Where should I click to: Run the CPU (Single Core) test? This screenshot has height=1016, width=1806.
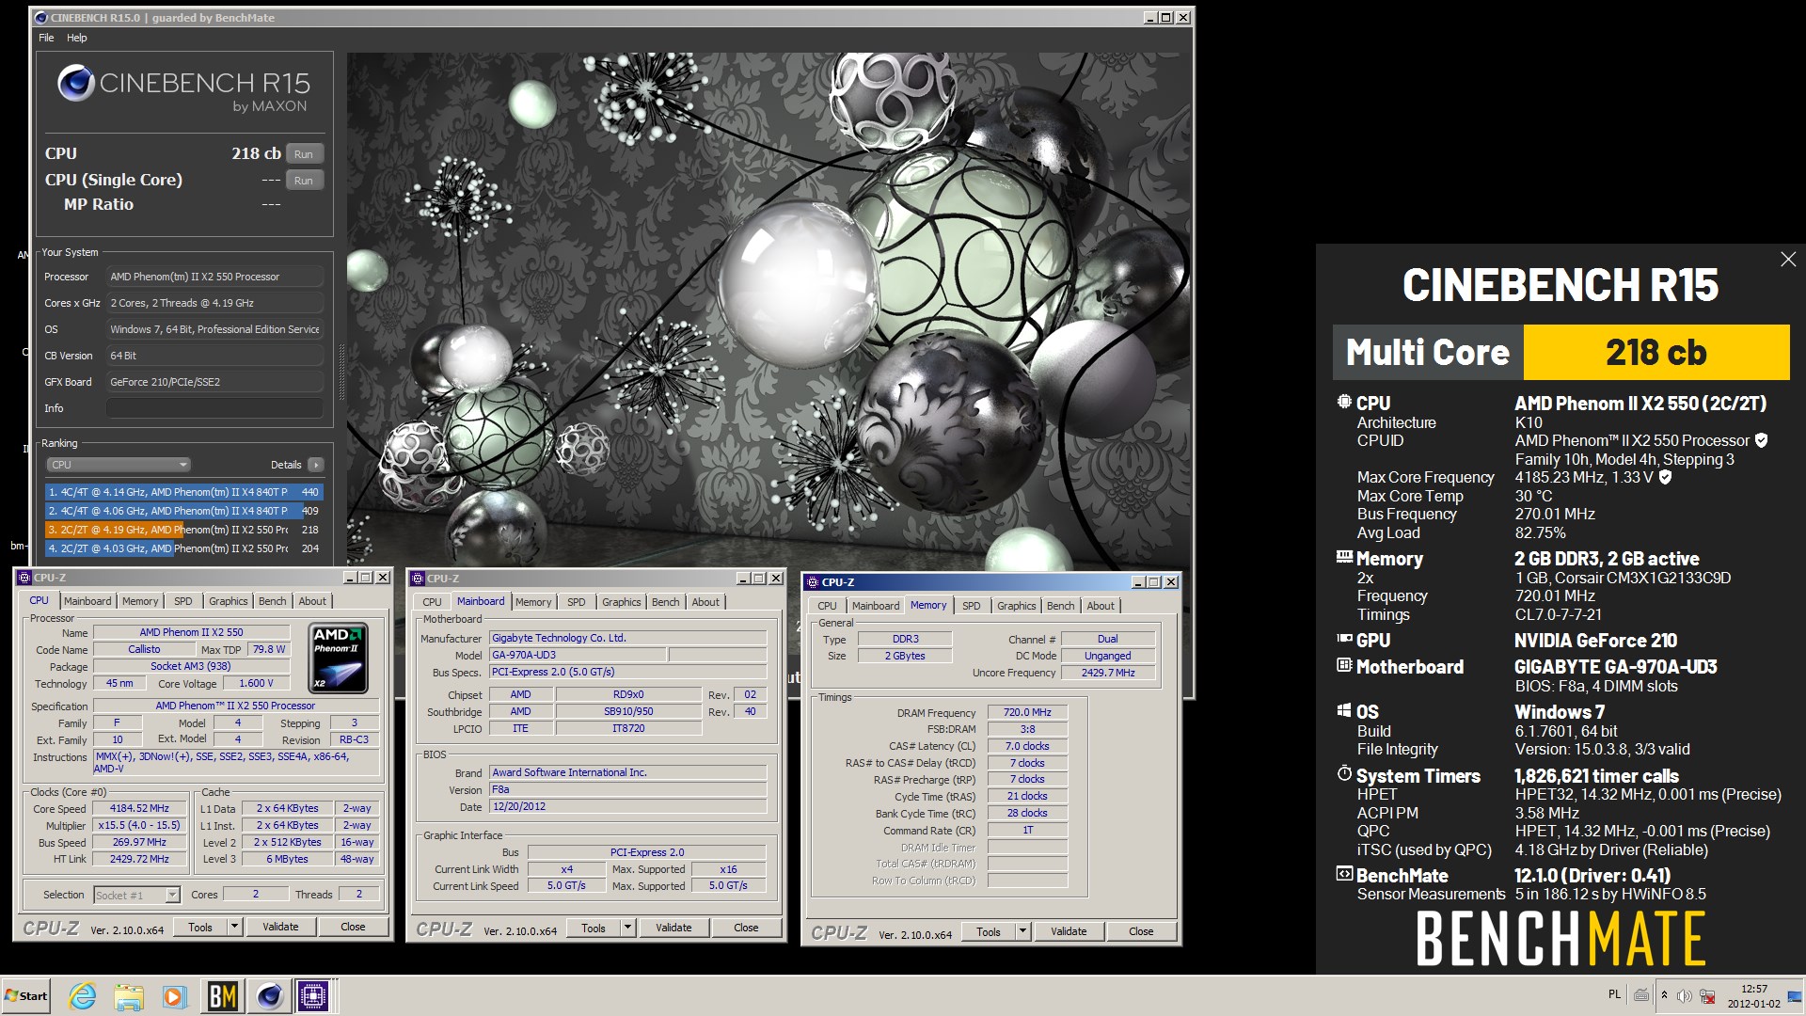[x=303, y=181]
